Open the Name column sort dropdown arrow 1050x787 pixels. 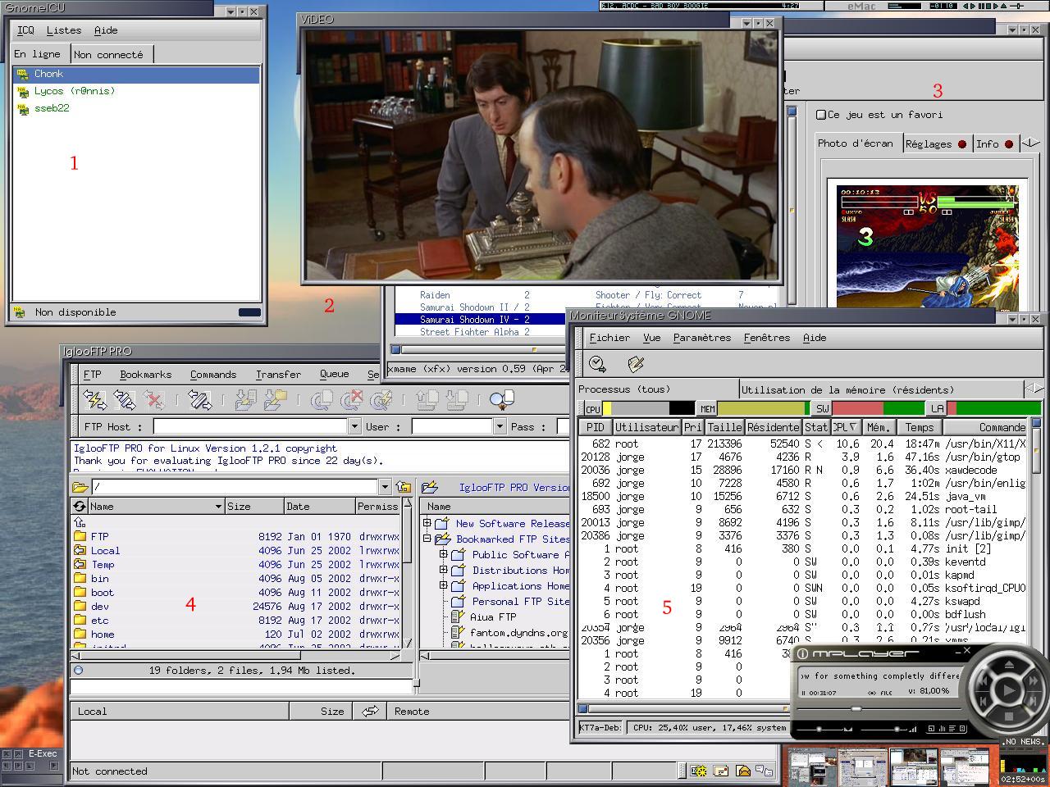pos(218,507)
